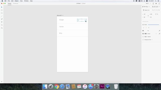This screenshot has height=90, width=161.
Task: Select the Select (arrow) tool
Action: point(2,7)
